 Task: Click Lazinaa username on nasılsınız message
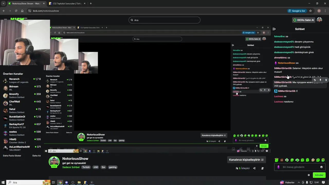(x=278, y=101)
